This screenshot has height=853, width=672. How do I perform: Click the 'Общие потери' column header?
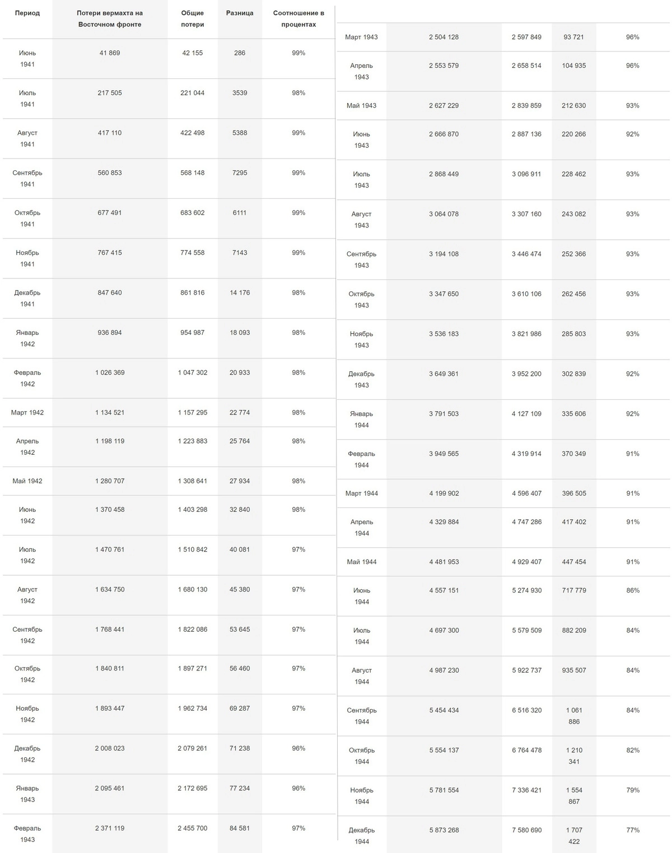click(x=193, y=18)
